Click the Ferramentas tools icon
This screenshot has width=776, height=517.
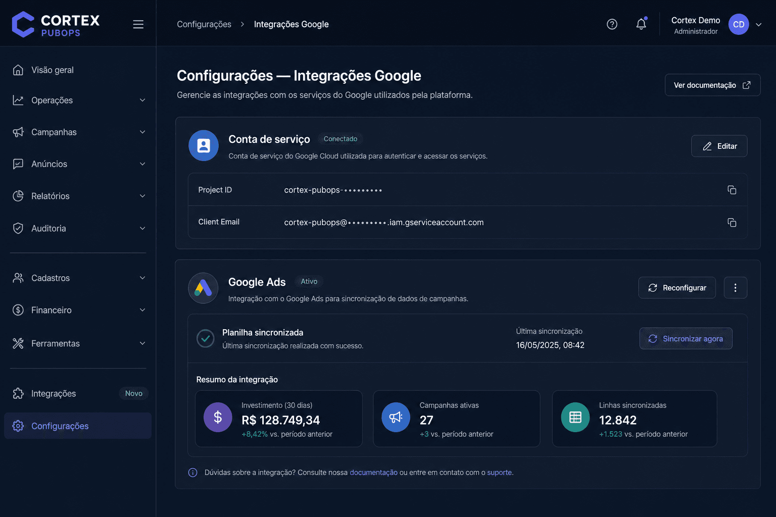coord(18,343)
